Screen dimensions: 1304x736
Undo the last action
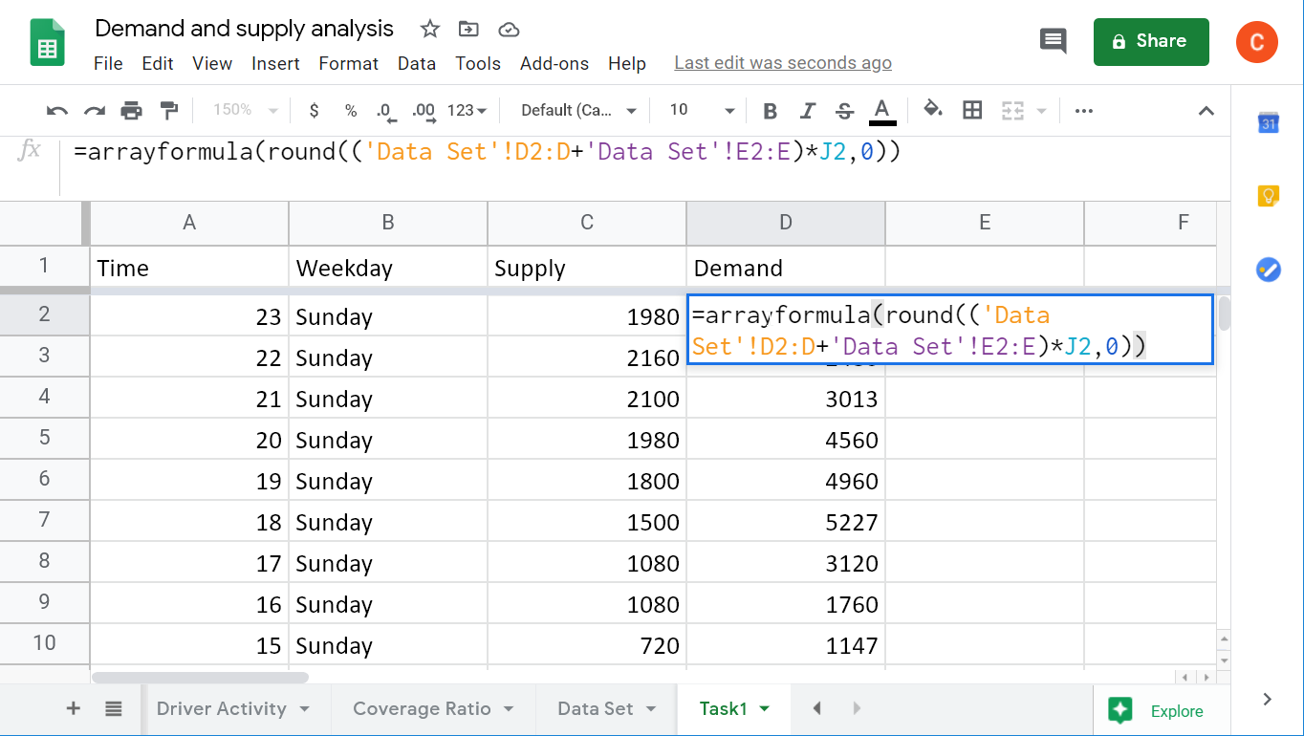(57, 111)
